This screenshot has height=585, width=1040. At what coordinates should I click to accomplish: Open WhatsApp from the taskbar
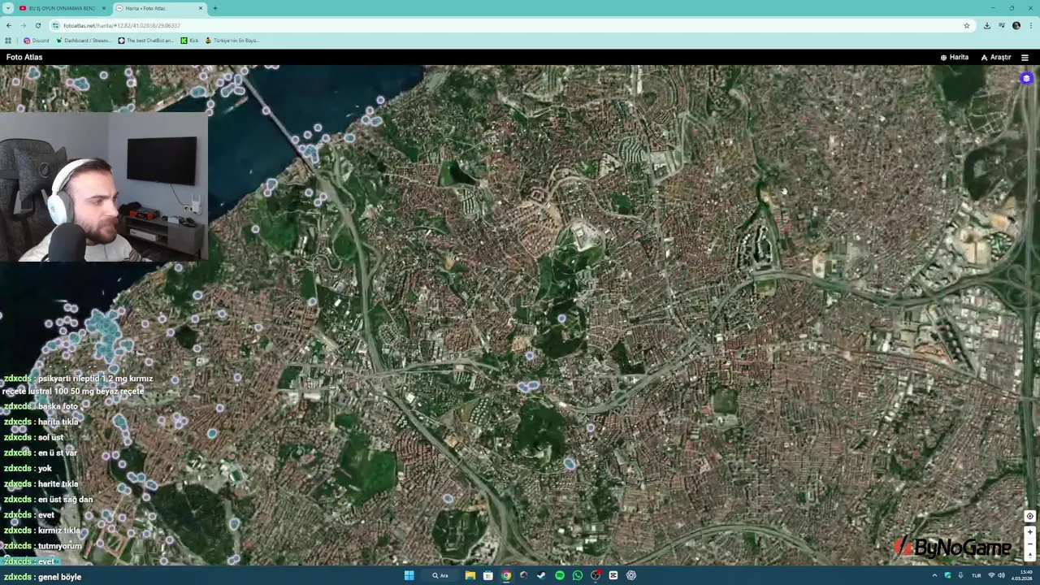pos(578,575)
